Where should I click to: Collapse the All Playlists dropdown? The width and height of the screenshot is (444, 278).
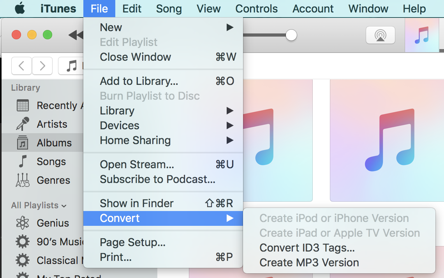[39, 205]
